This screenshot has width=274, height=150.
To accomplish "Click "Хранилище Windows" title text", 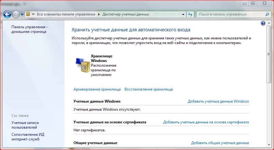I will point(102,58).
